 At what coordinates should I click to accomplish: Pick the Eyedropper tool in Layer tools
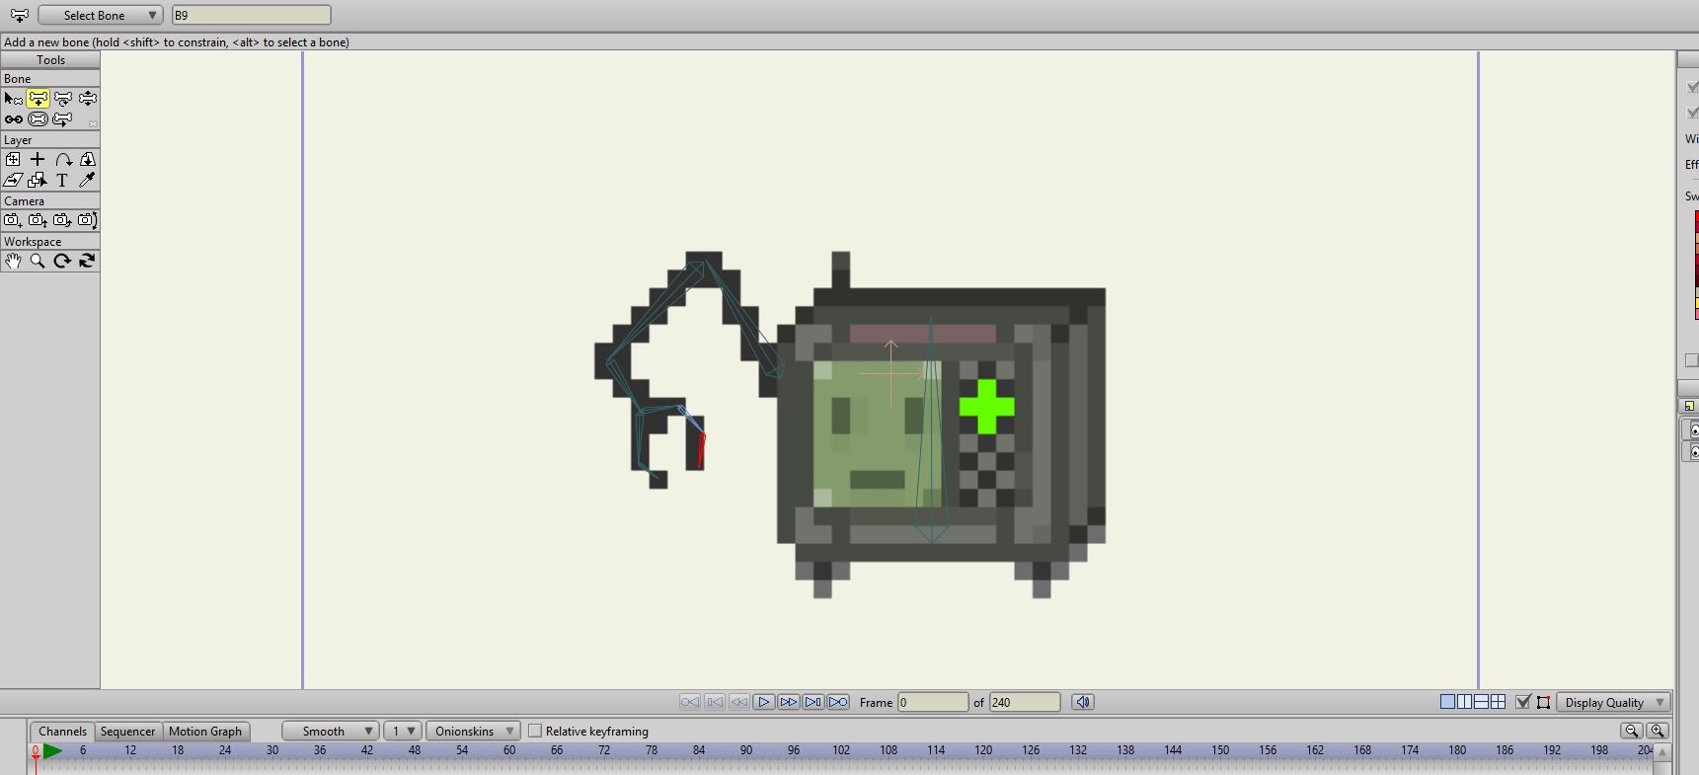(88, 180)
